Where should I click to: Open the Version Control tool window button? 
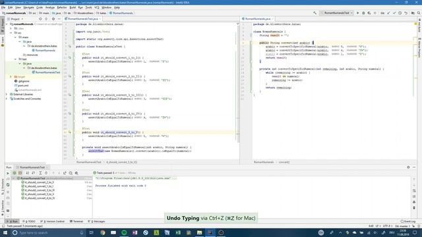[53, 221]
